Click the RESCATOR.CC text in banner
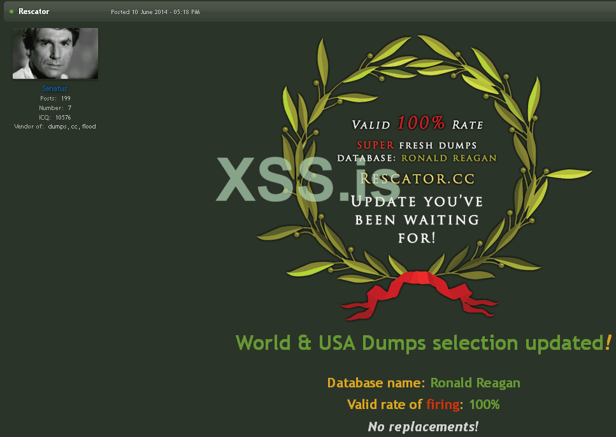 tap(417, 179)
